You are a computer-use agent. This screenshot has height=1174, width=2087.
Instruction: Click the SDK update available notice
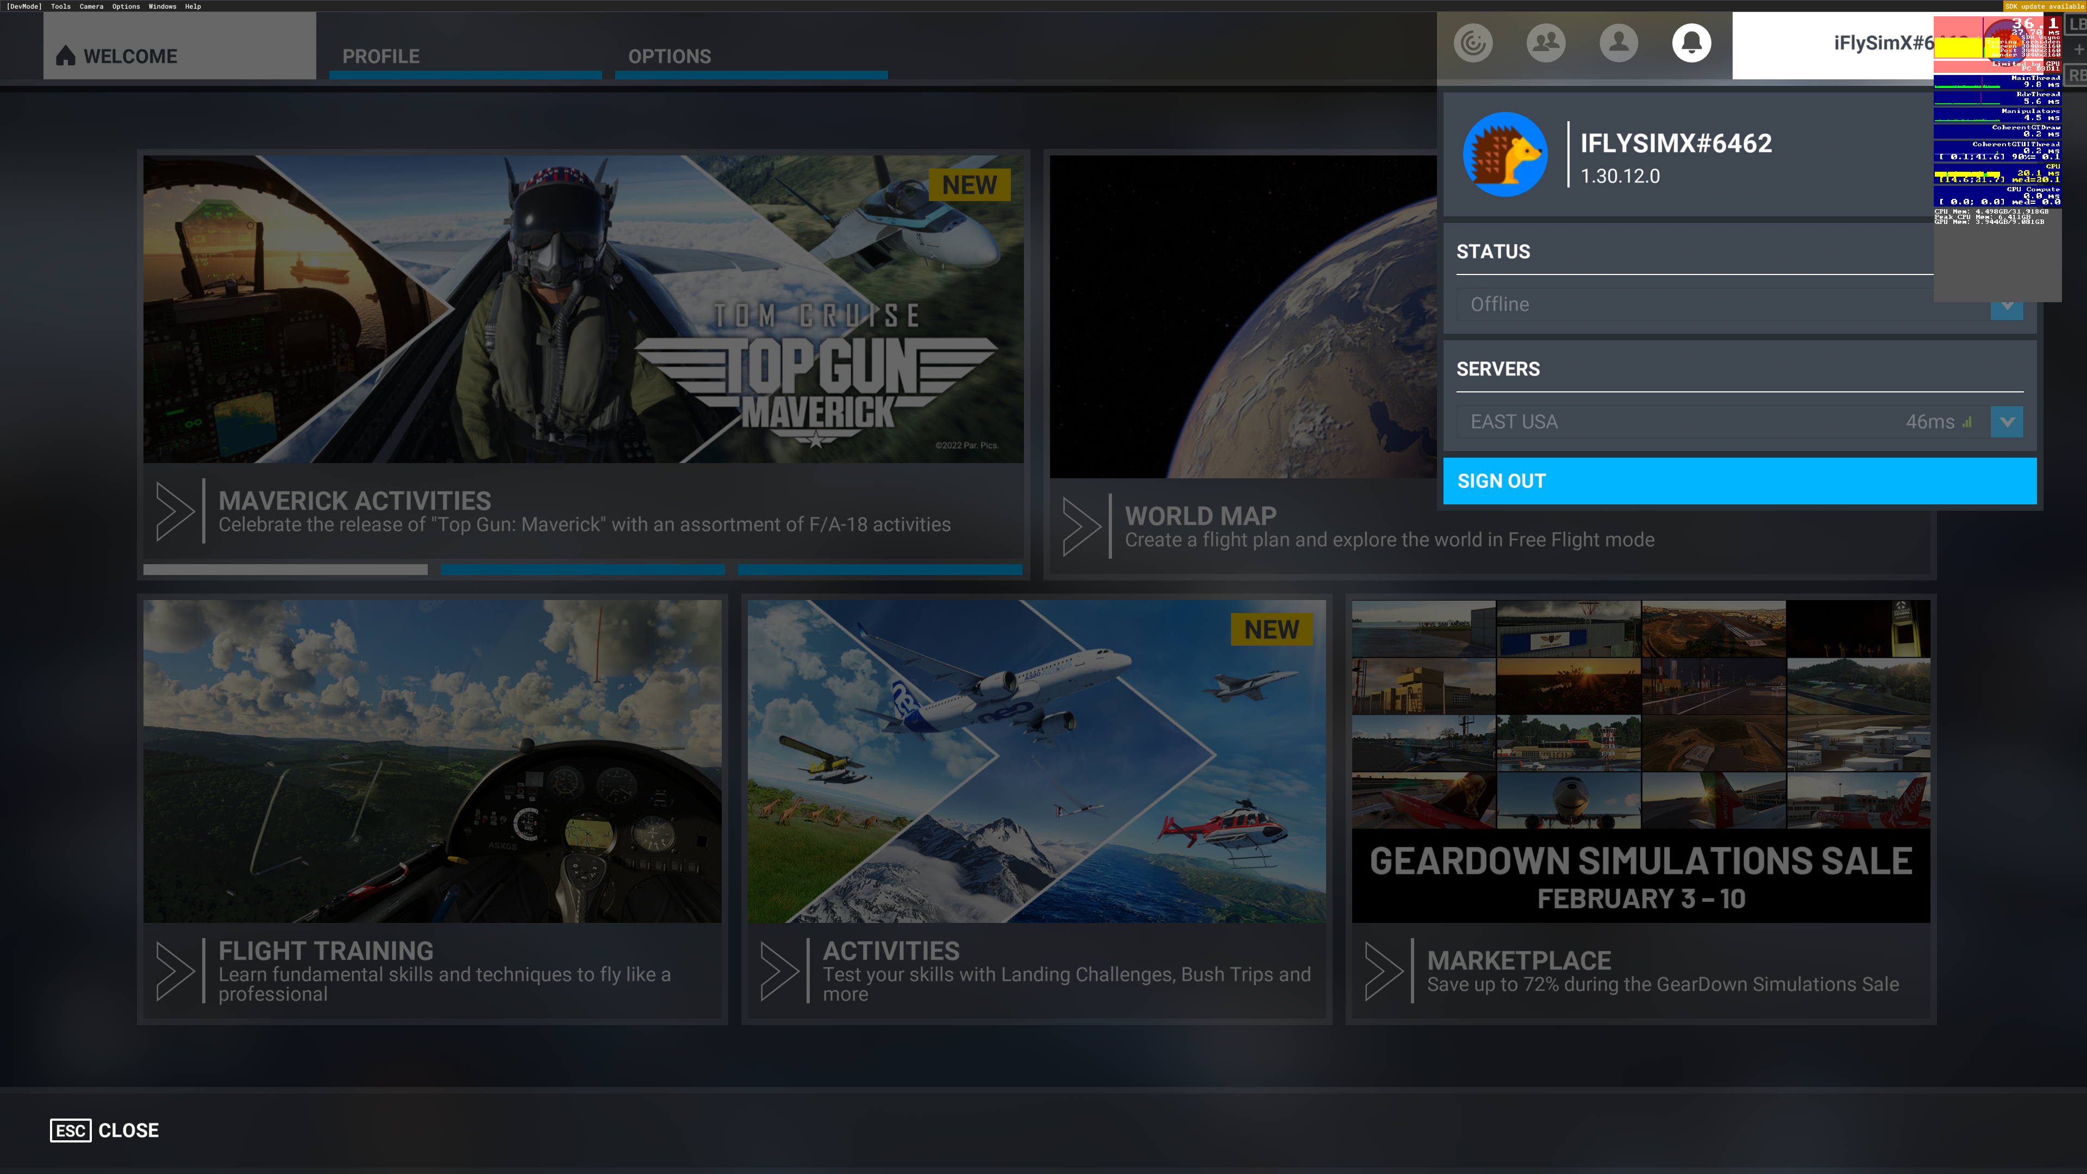point(2044,5)
